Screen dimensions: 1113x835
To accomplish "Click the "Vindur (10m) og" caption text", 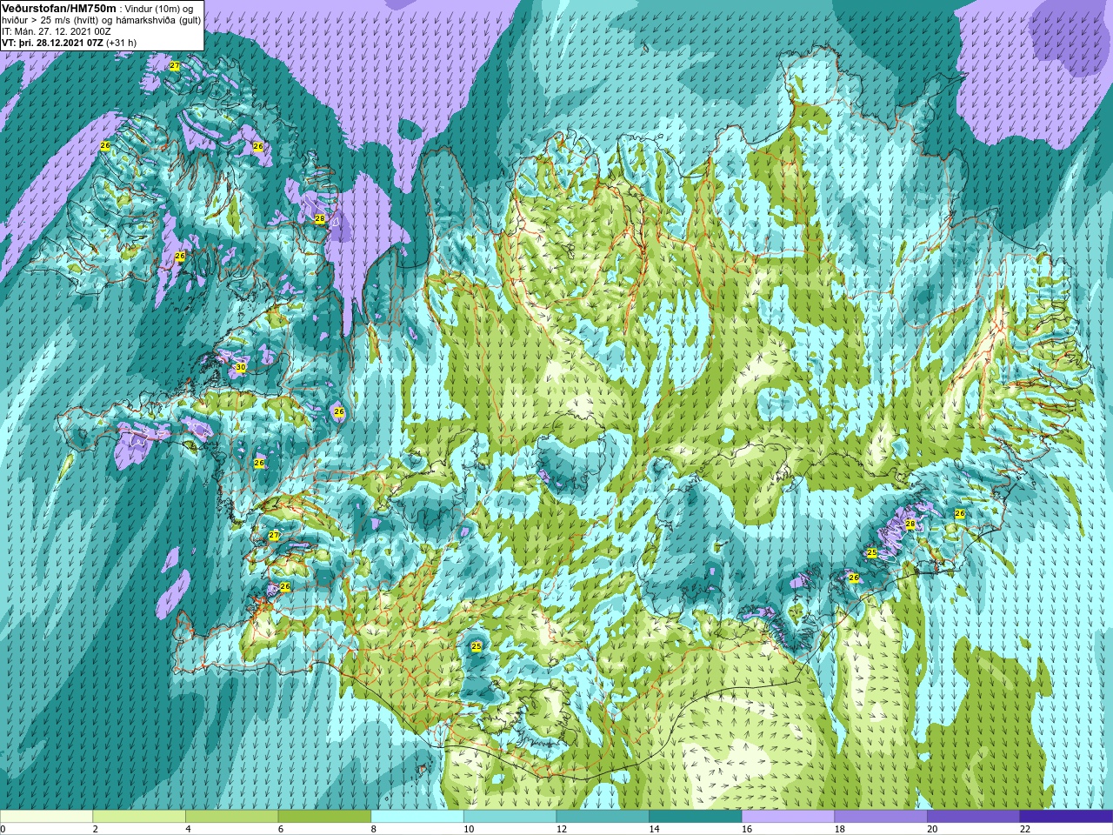I will pos(160,8).
